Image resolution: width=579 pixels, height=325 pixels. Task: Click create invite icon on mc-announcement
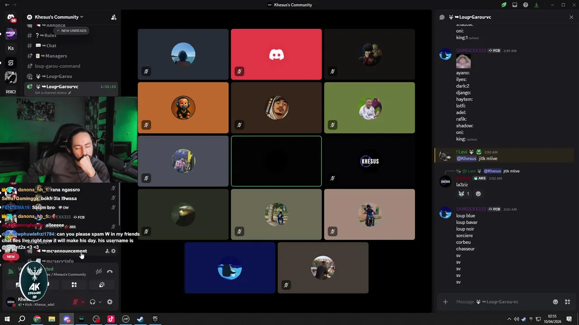point(107,251)
